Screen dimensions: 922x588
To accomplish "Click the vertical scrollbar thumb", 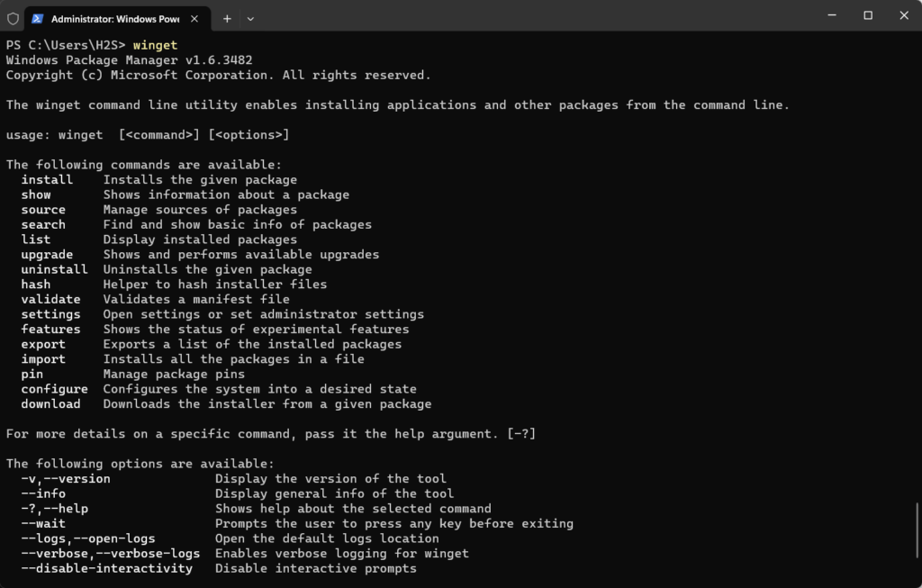I will (917, 530).
